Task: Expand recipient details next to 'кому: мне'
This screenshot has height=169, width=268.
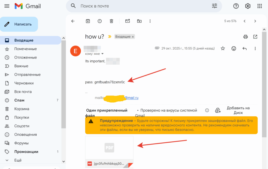Action: (102, 54)
